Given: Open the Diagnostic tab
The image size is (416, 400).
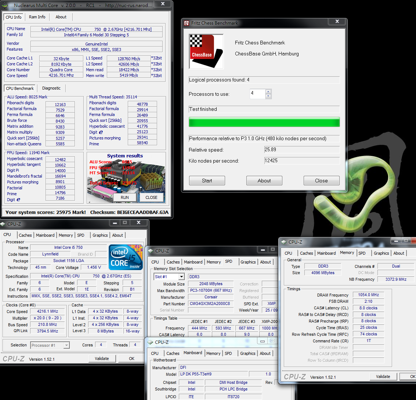Looking at the screenshot, I should point(51,88).
